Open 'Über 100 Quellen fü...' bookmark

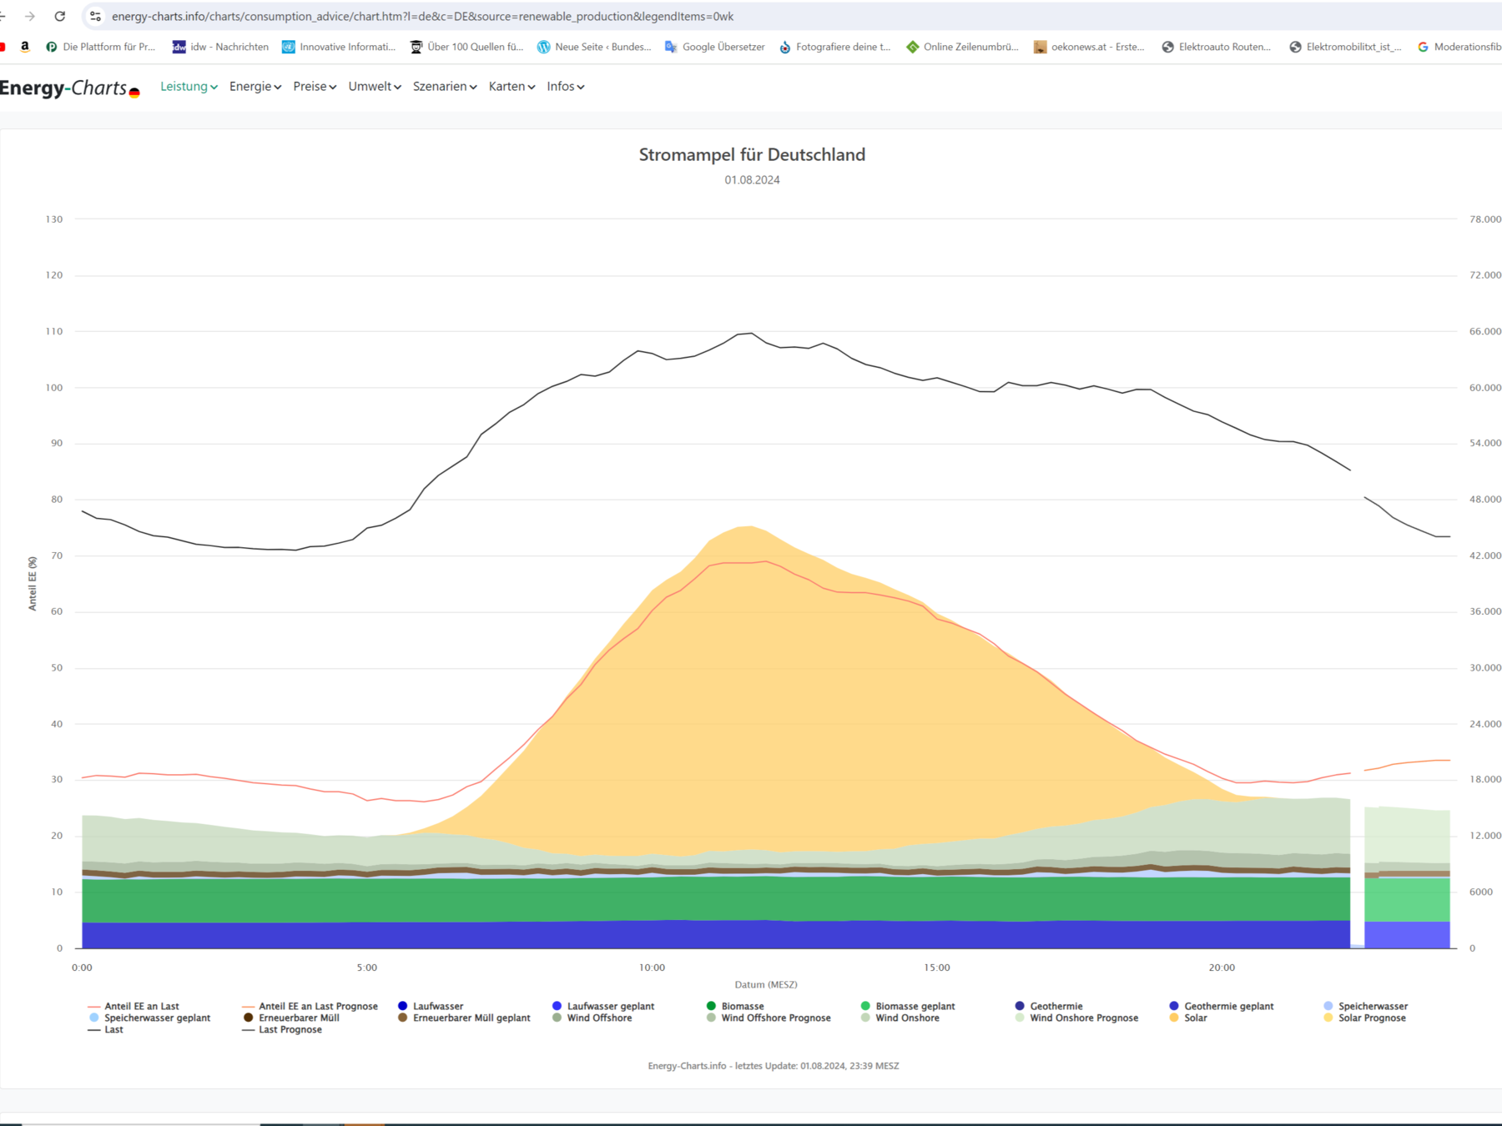click(466, 47)
